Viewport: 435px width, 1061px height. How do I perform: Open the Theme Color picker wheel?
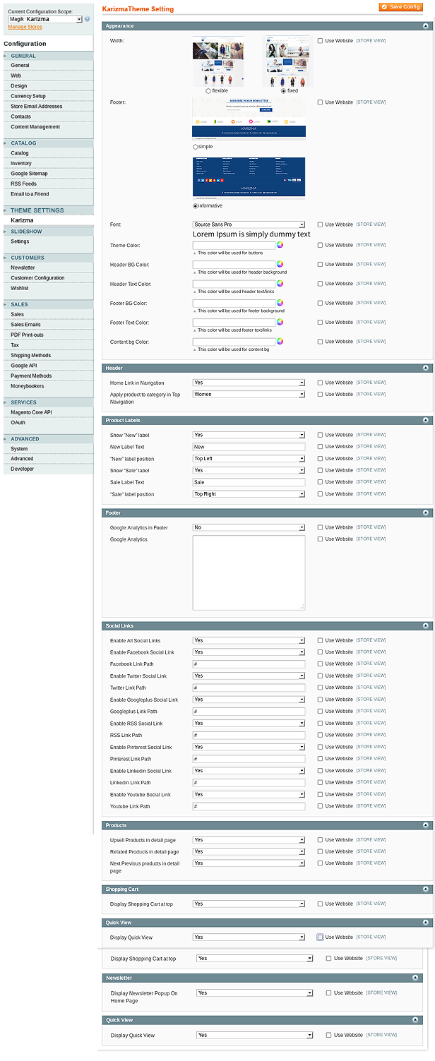pos(280,245)
